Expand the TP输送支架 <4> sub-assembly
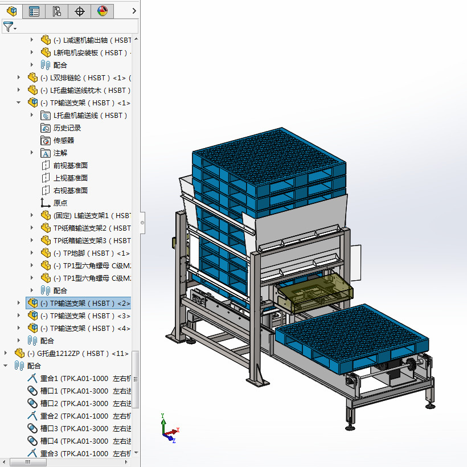Viewport: 467px width, 467px height. click(19, 328)
